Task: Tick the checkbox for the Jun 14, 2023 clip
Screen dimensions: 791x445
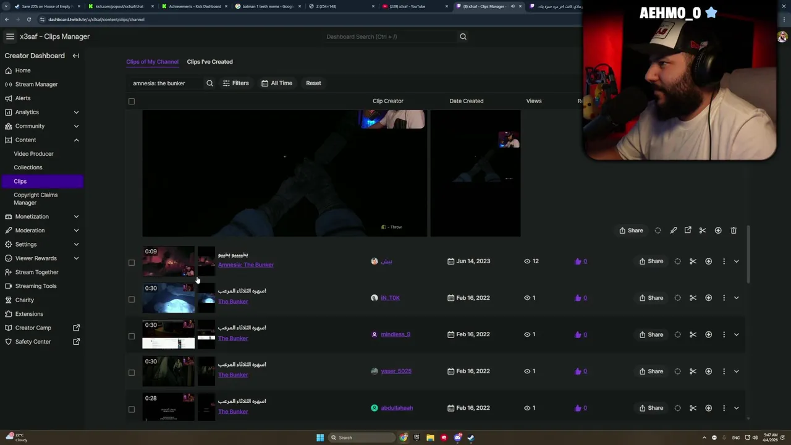Action: pos(131,263)
